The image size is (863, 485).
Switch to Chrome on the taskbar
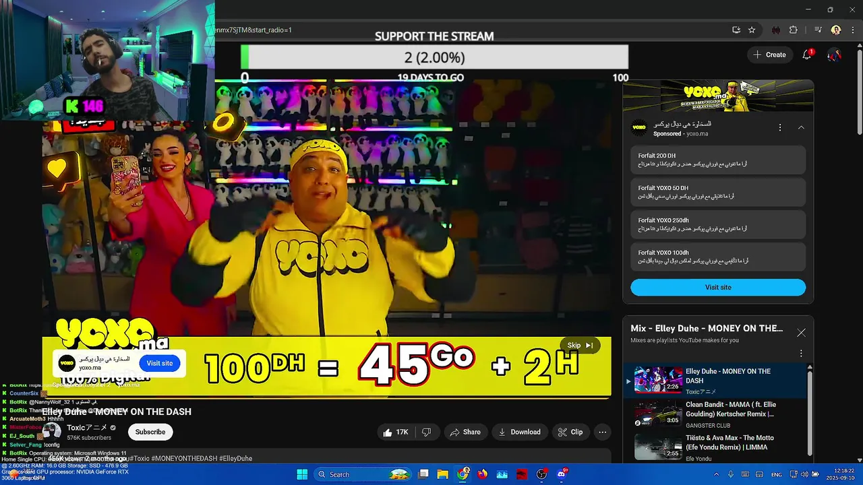point(463,474)
